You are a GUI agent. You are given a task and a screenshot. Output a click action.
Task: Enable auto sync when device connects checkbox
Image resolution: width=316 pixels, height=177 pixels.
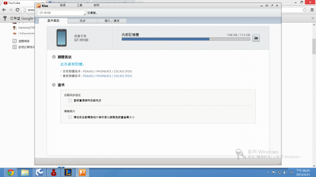pyautogui.click(x=70, y=100)
